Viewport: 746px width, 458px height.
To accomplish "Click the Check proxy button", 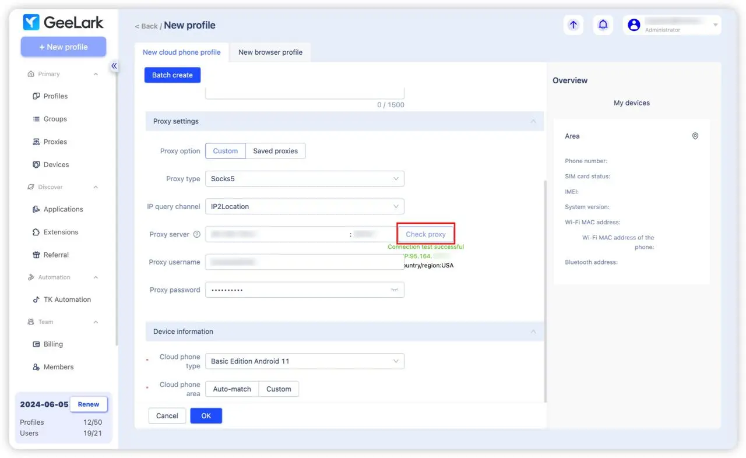I will [425, 234].
